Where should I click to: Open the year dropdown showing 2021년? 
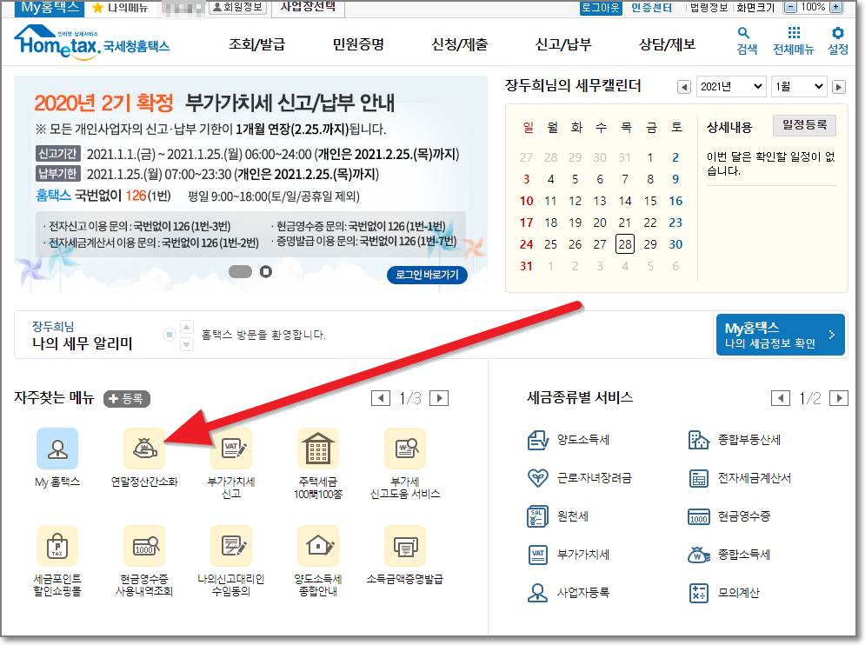[x=731, y=87]
